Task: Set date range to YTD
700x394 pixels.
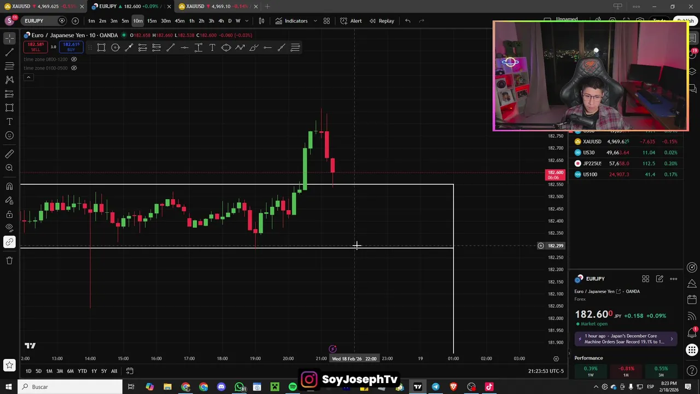Action: click(x=82, y=371)
